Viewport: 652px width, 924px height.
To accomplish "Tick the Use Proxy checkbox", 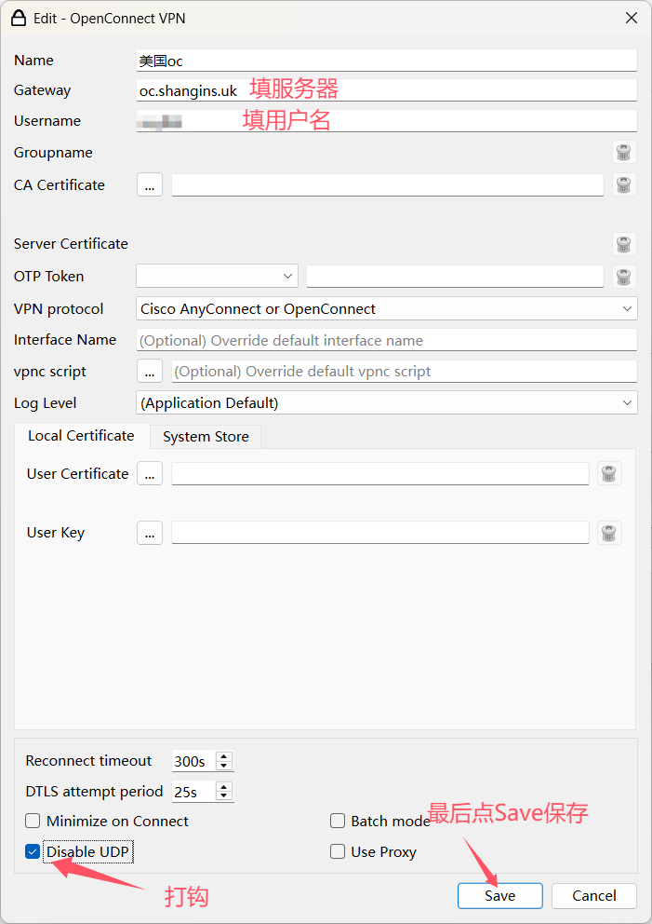I will [x=338, y=851].
